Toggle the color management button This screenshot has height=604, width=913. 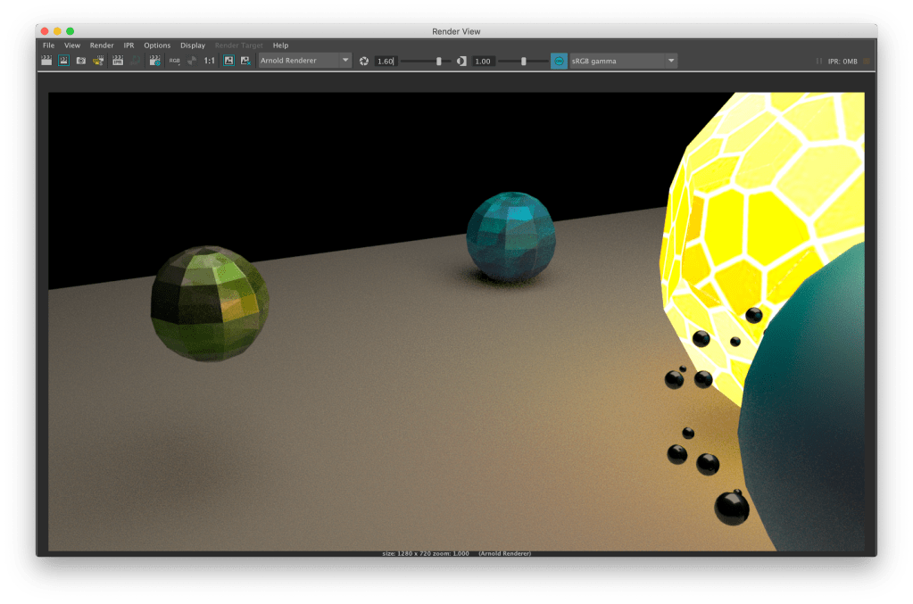559,61
